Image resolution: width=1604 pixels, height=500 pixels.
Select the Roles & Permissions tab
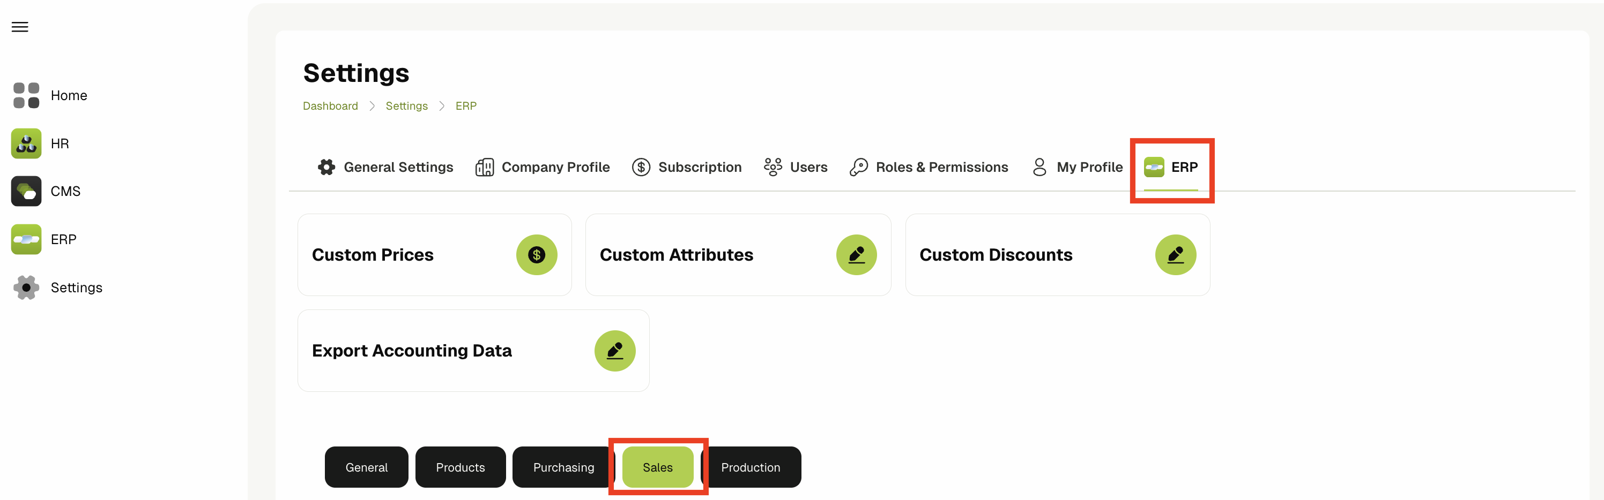(x=929, y=167)
